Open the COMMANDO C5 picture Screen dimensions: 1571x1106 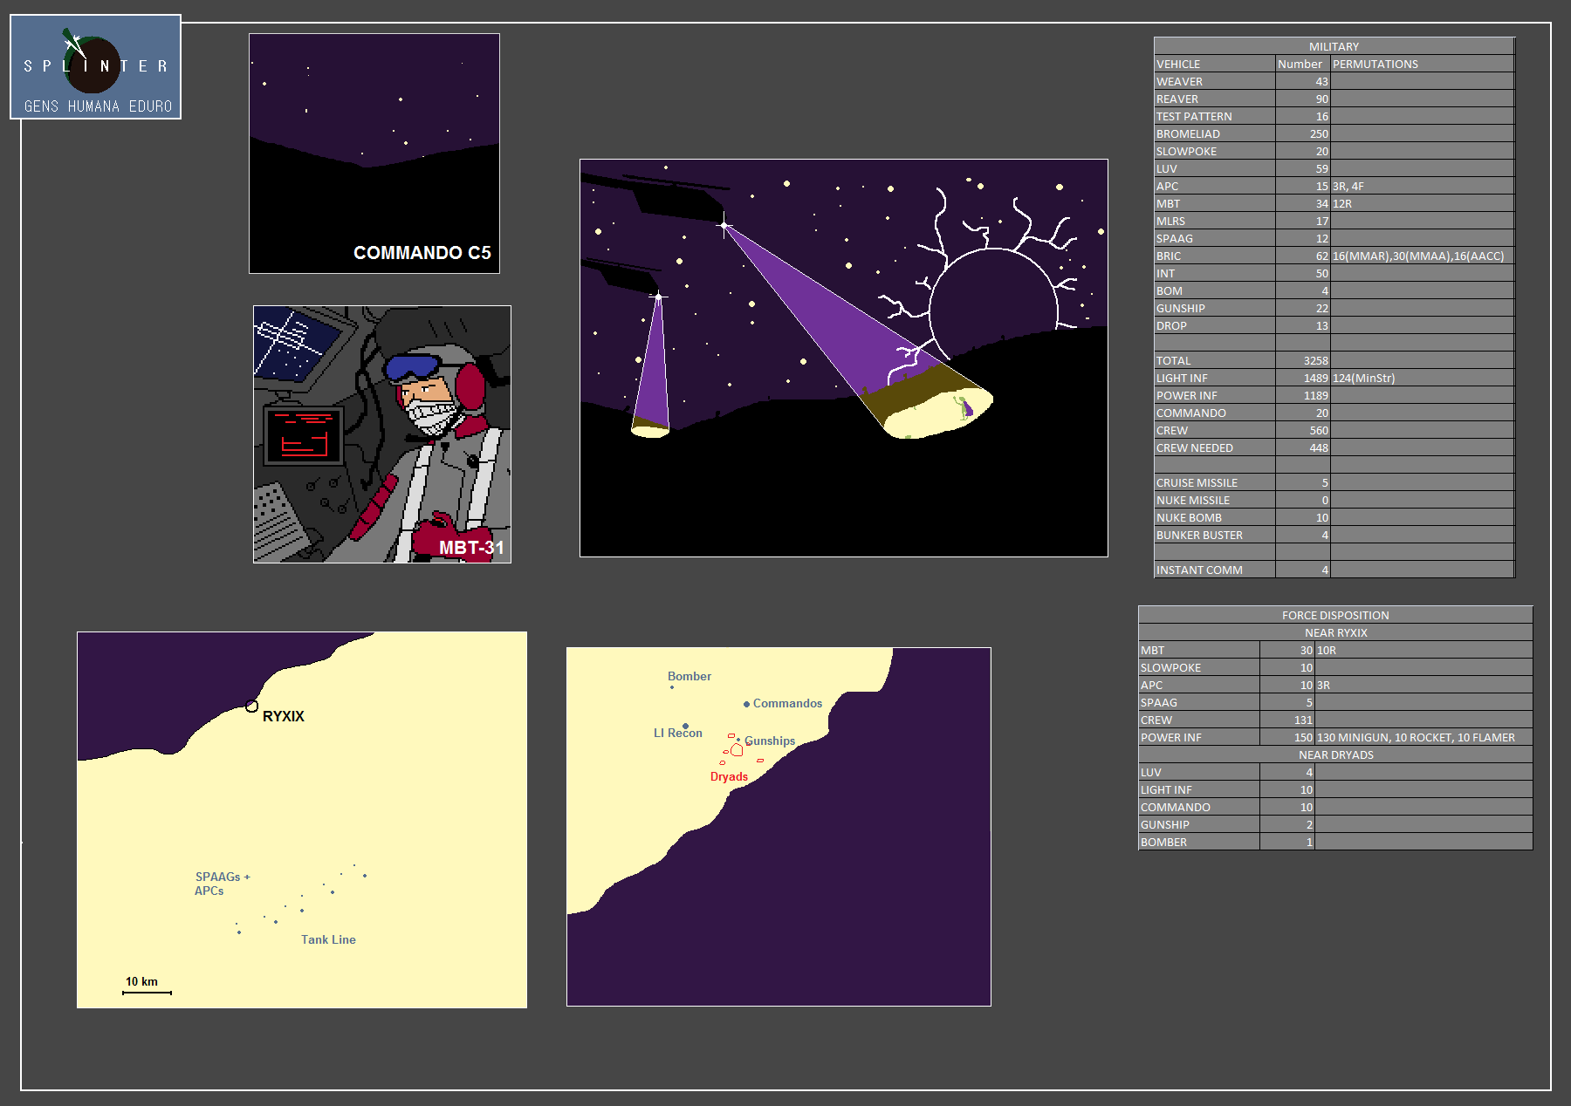pyautogui.click(x=374, y=154)
